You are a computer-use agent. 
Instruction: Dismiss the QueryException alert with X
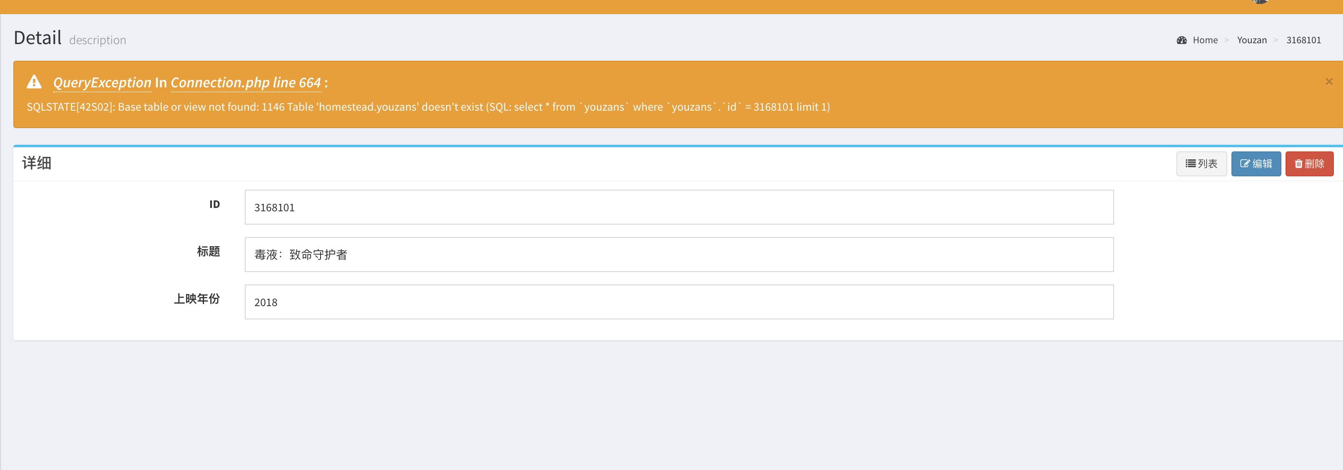1328,82
